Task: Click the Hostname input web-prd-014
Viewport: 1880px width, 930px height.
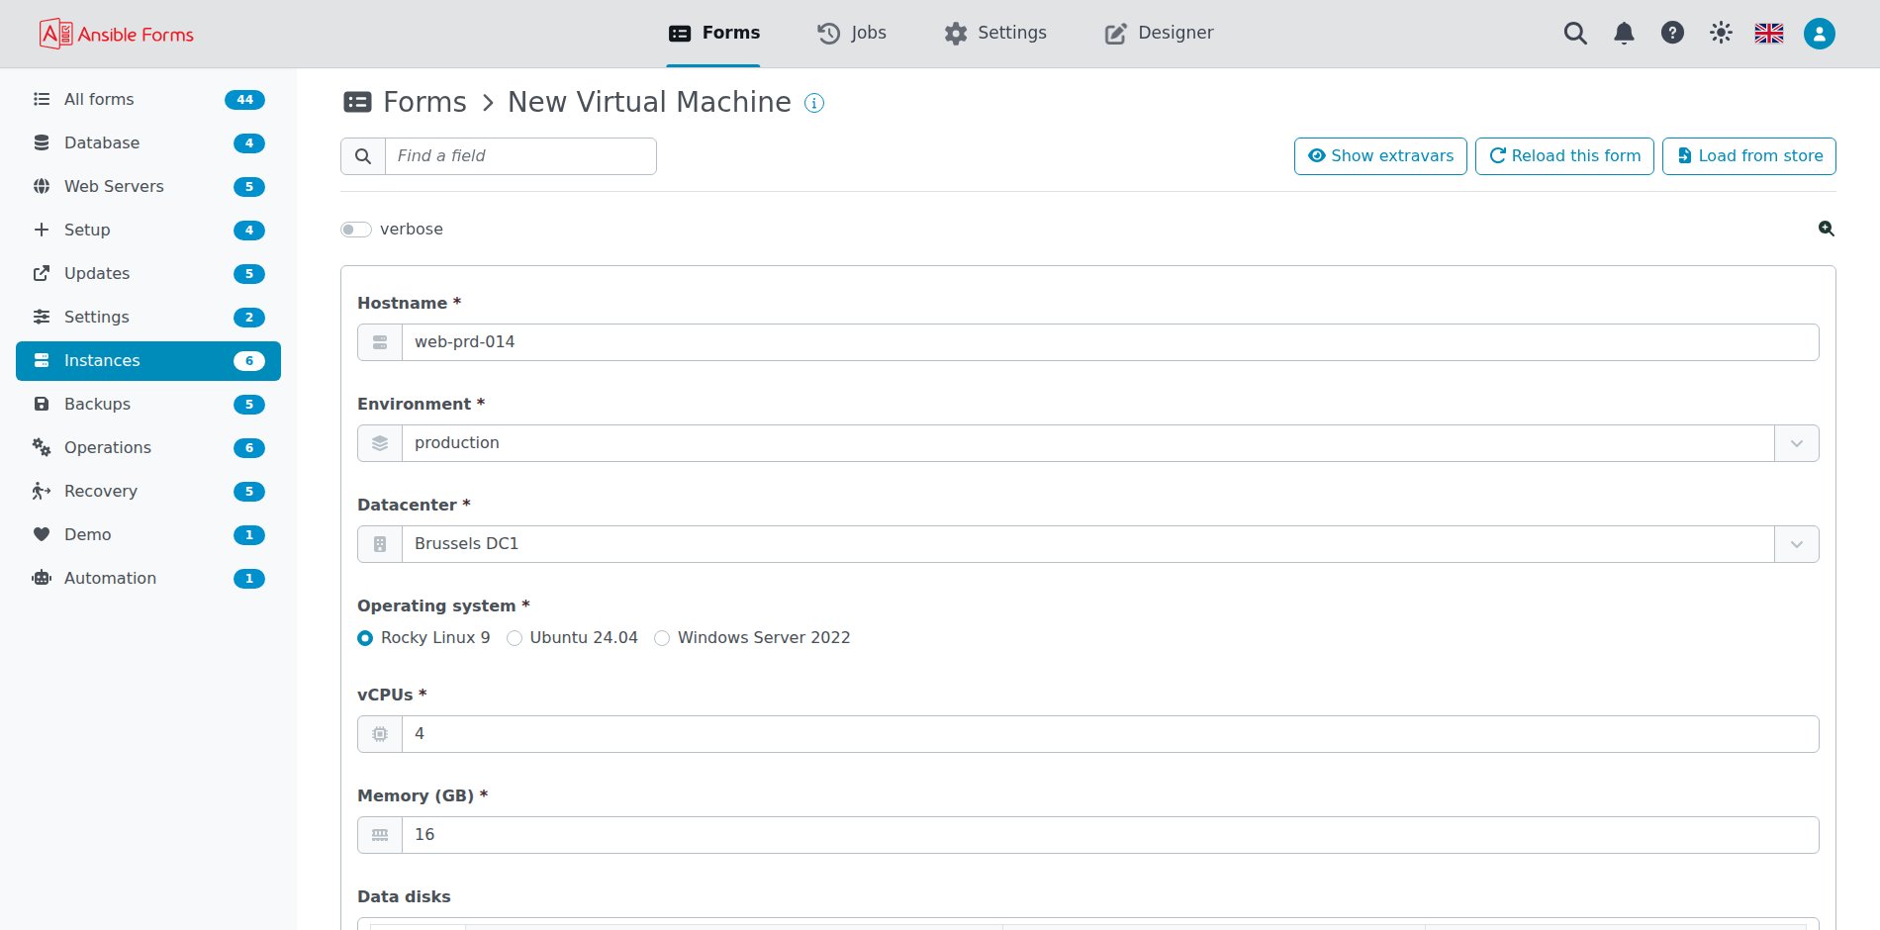Action: tap(1110, 342)
